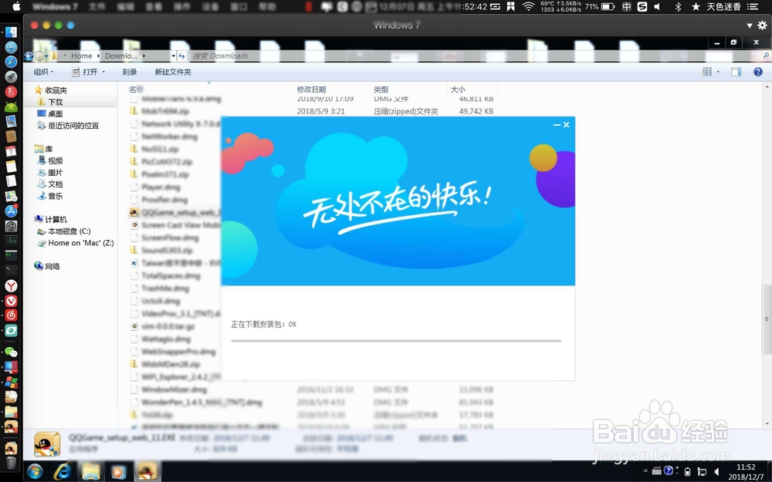Minimize the QQGame installer dialog

pyautogui.click(x=557, y=125)
